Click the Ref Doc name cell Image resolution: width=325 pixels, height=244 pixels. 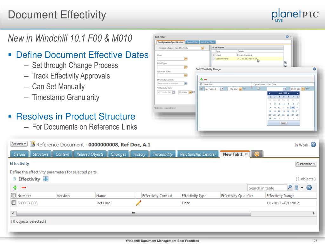(103, 203)
